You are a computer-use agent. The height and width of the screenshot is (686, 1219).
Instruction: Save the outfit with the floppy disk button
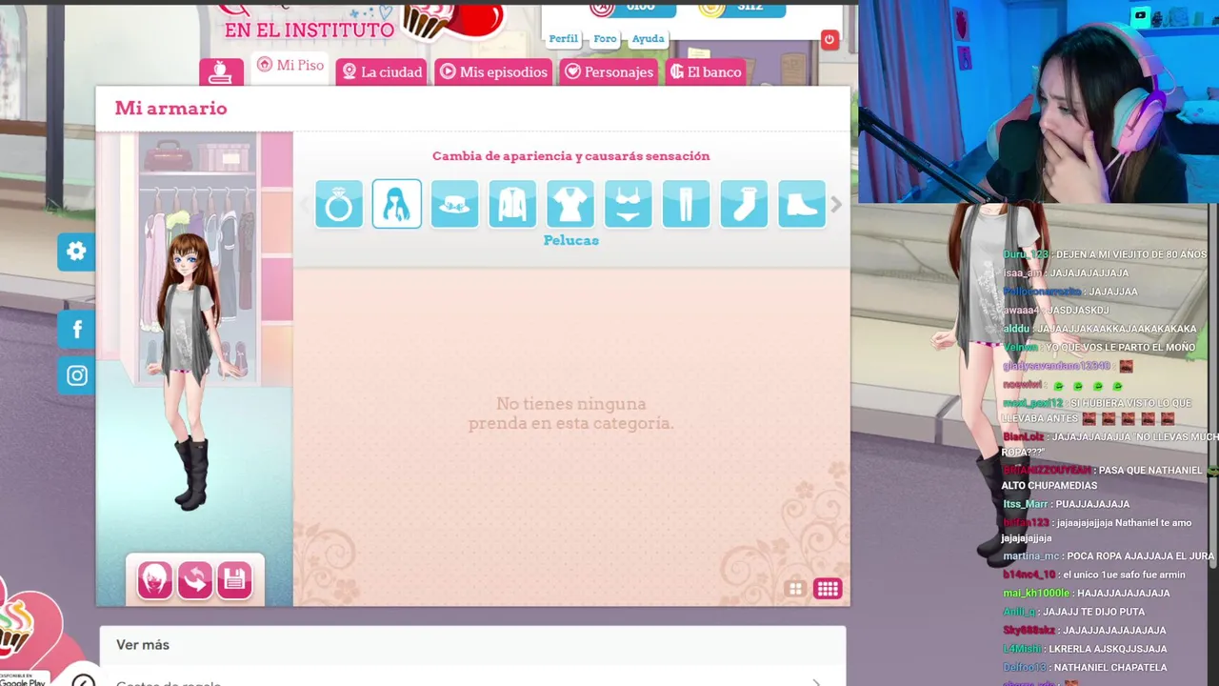(234, 579)
